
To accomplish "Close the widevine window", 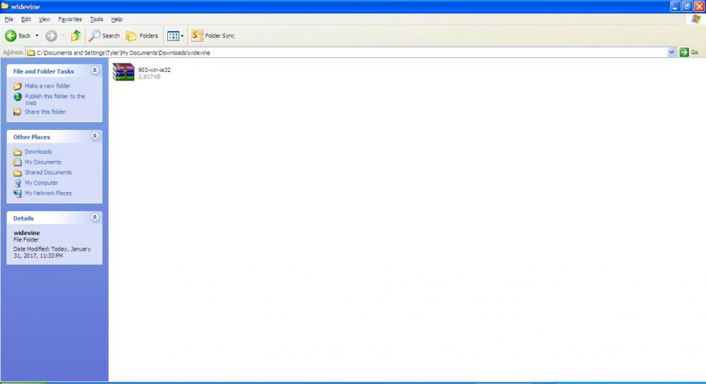I will 699,6.
